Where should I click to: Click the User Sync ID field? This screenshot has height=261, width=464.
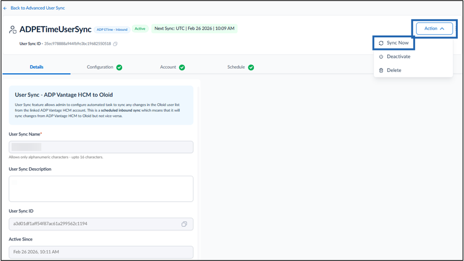pos(101,224)
